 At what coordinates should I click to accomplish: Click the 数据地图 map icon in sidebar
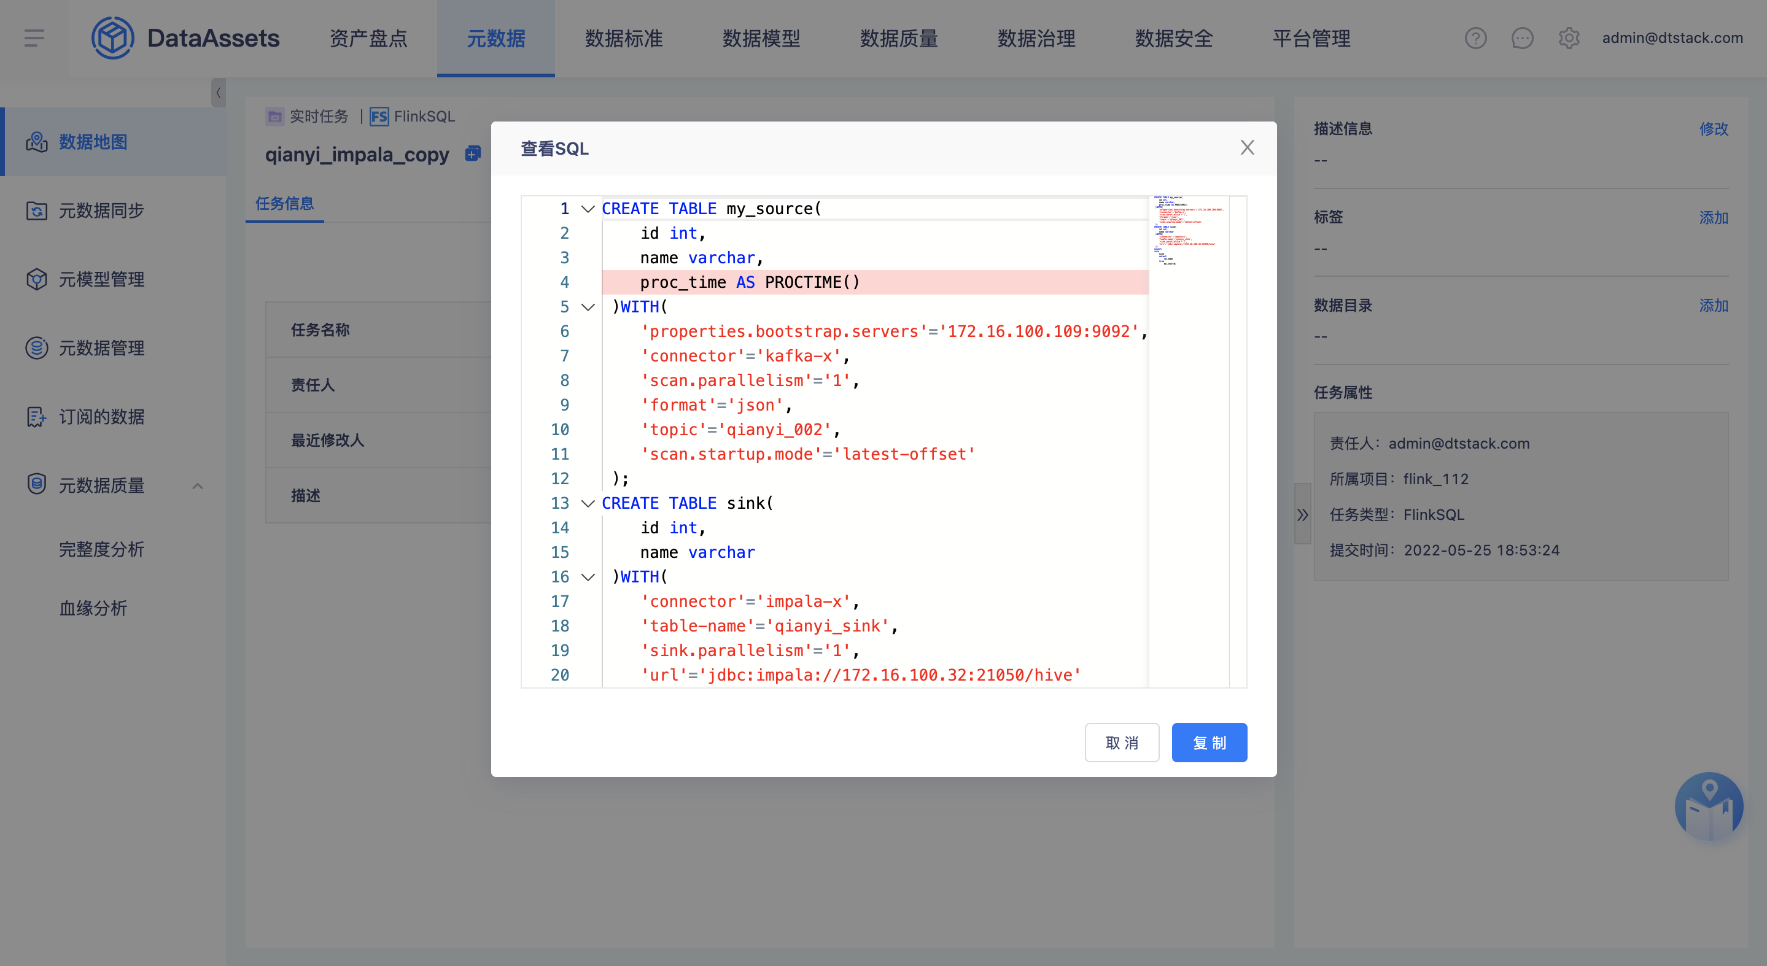pyautogui.click(x=36, y=142)
